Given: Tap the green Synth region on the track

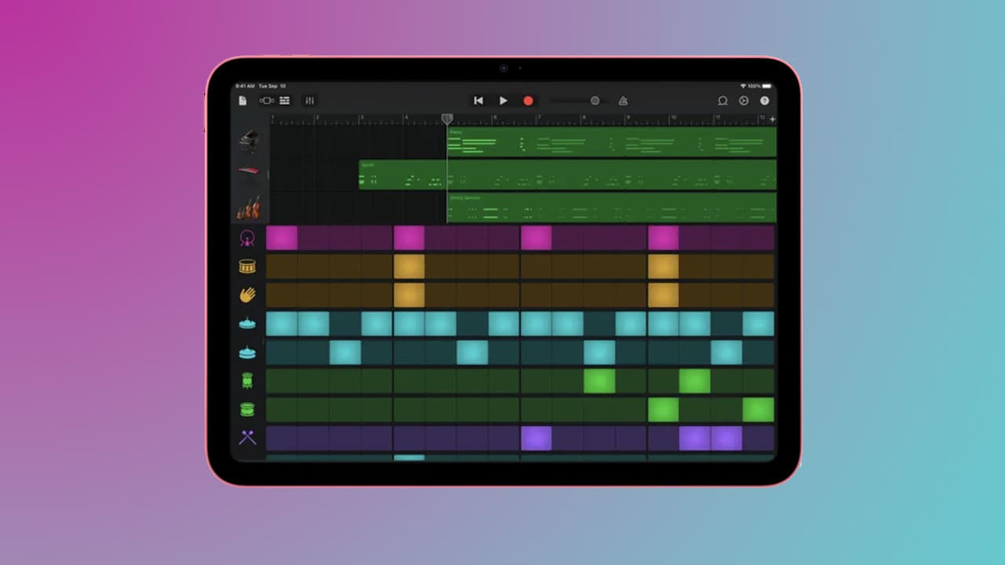Looking at the screenshot, I should click(400, 174).
